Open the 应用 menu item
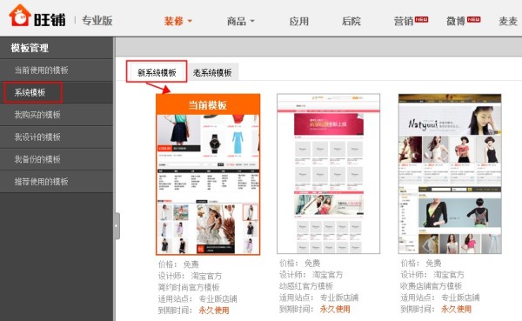 (x=298, y=21)
